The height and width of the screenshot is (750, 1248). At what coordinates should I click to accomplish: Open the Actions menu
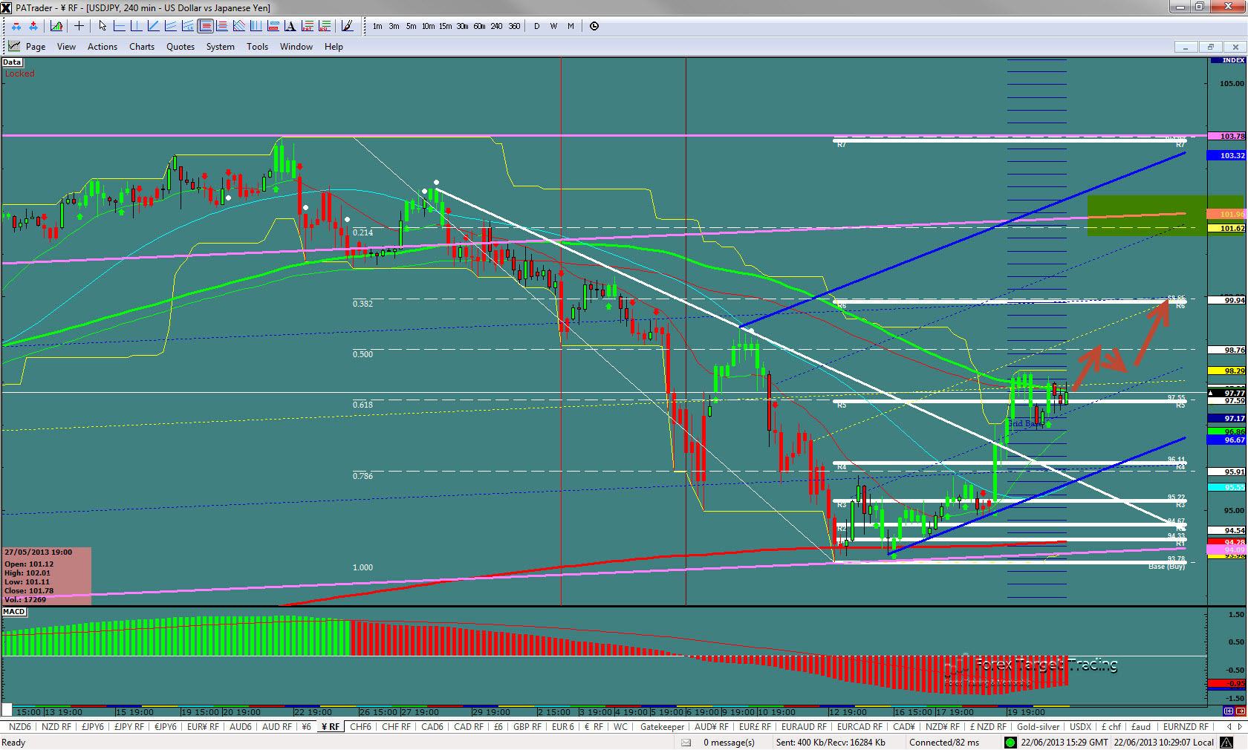(x=103, y=47)
